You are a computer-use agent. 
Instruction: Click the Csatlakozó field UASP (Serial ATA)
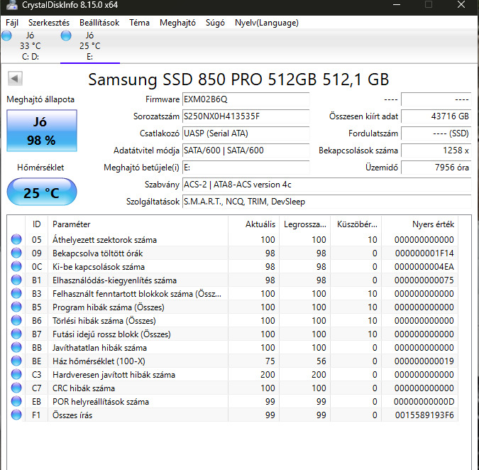tap(246, 133)
